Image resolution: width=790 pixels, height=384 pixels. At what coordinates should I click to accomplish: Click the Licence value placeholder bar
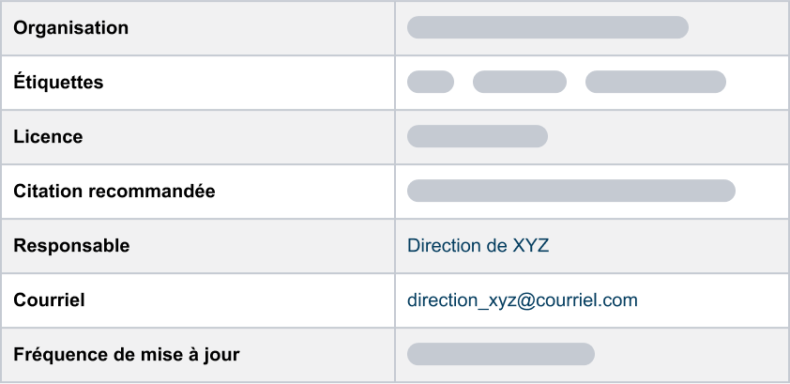[x=477, y=136]
